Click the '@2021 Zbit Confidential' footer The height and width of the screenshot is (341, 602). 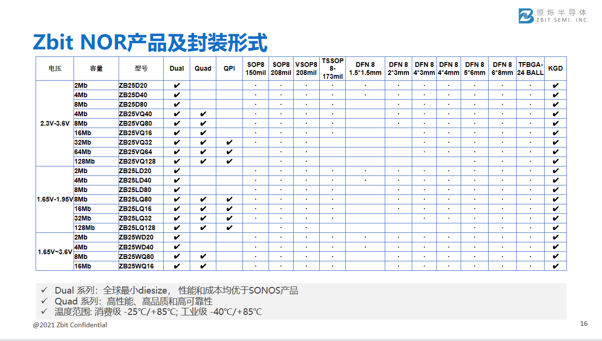coord(70,325)
